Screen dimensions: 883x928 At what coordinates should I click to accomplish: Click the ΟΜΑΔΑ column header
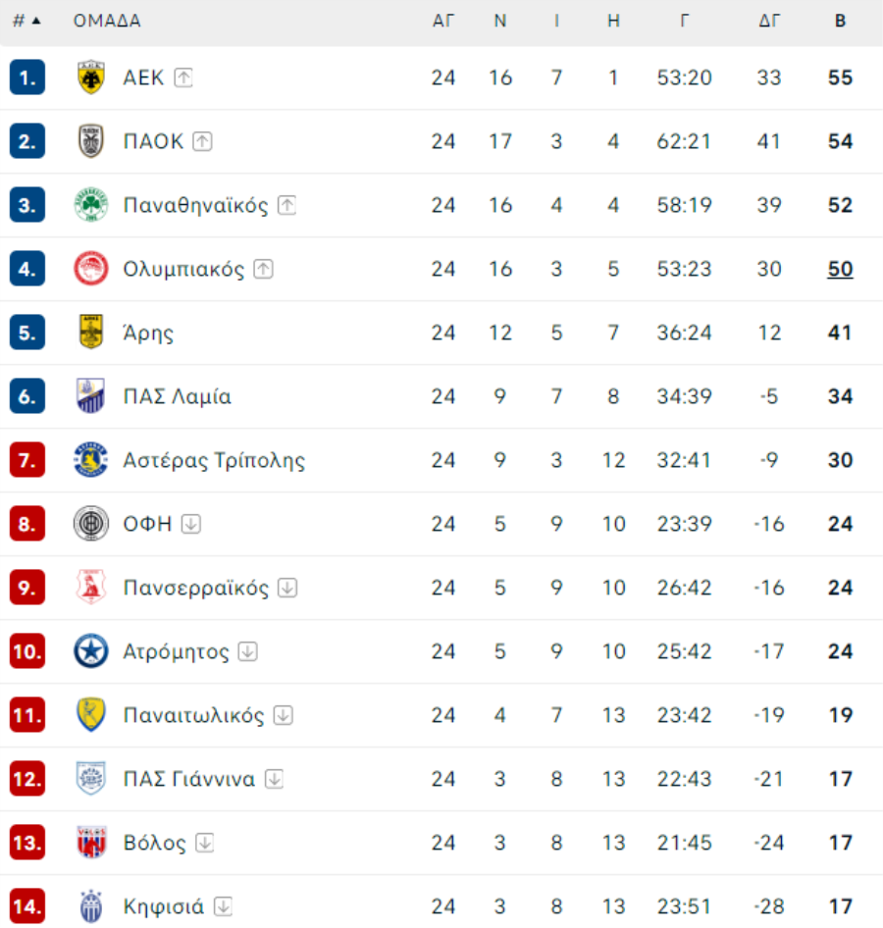coord(107,22)
